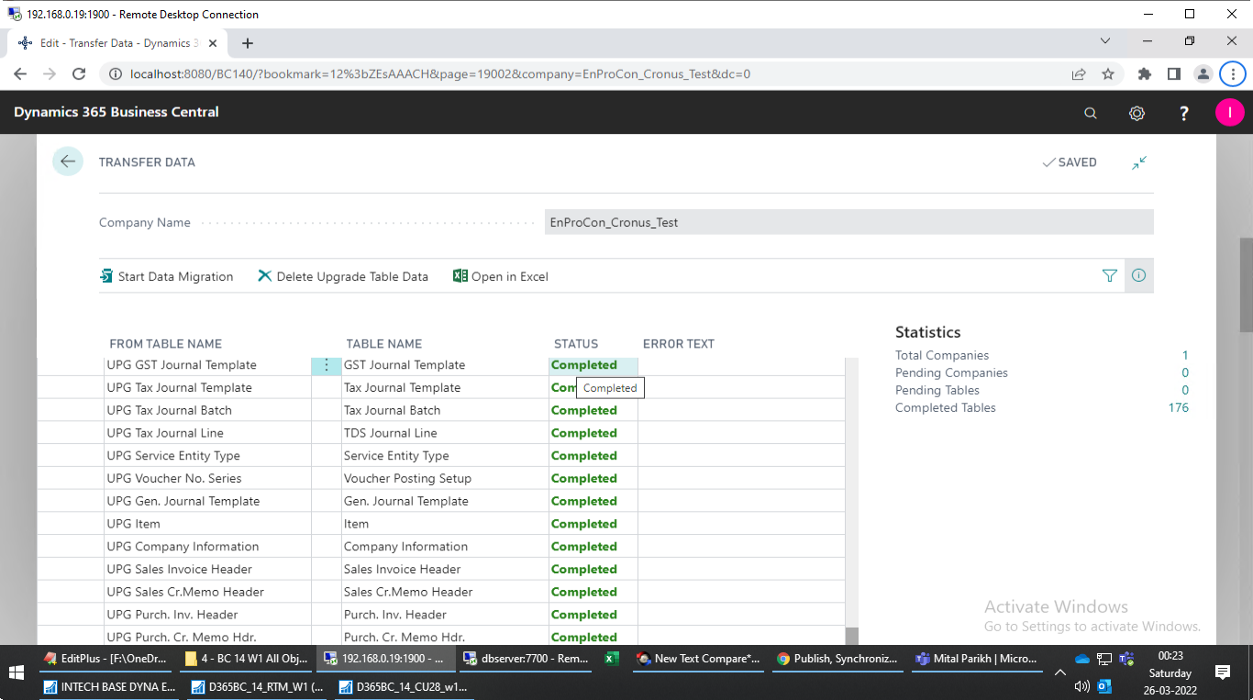Click Total Companies value 1

1185,355
